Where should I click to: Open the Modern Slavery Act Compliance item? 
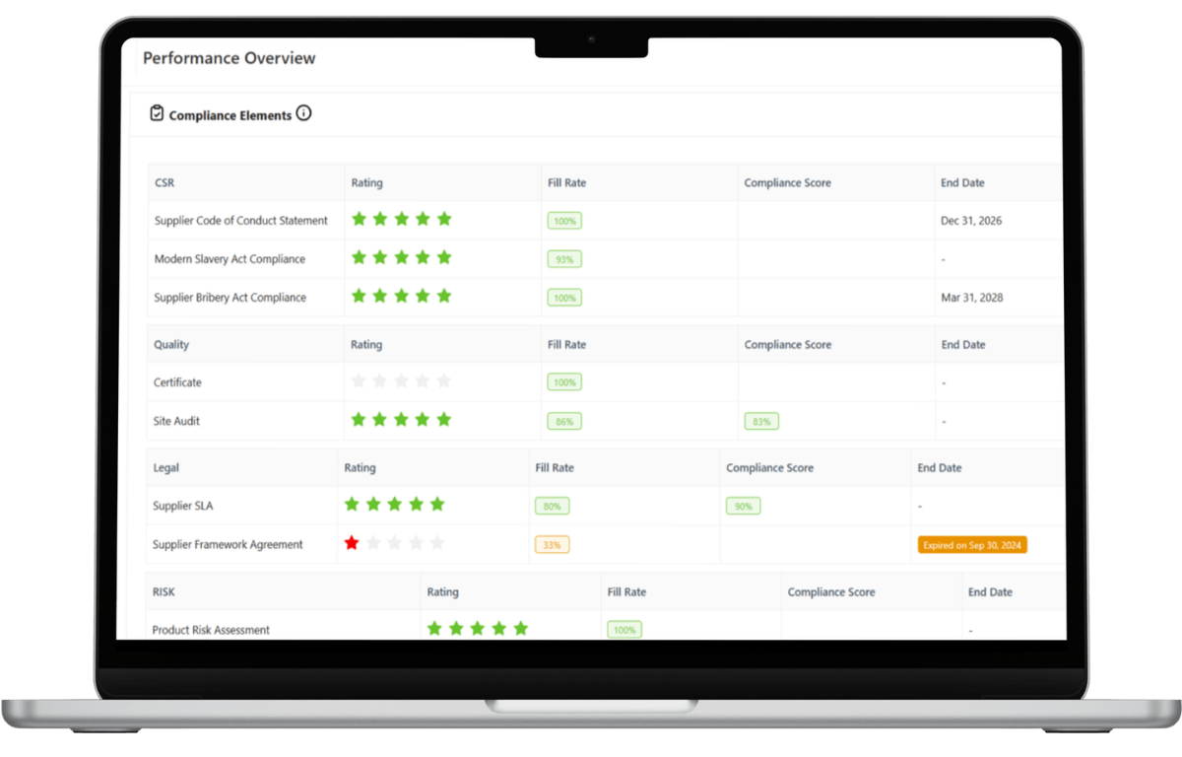coord(230,259)
